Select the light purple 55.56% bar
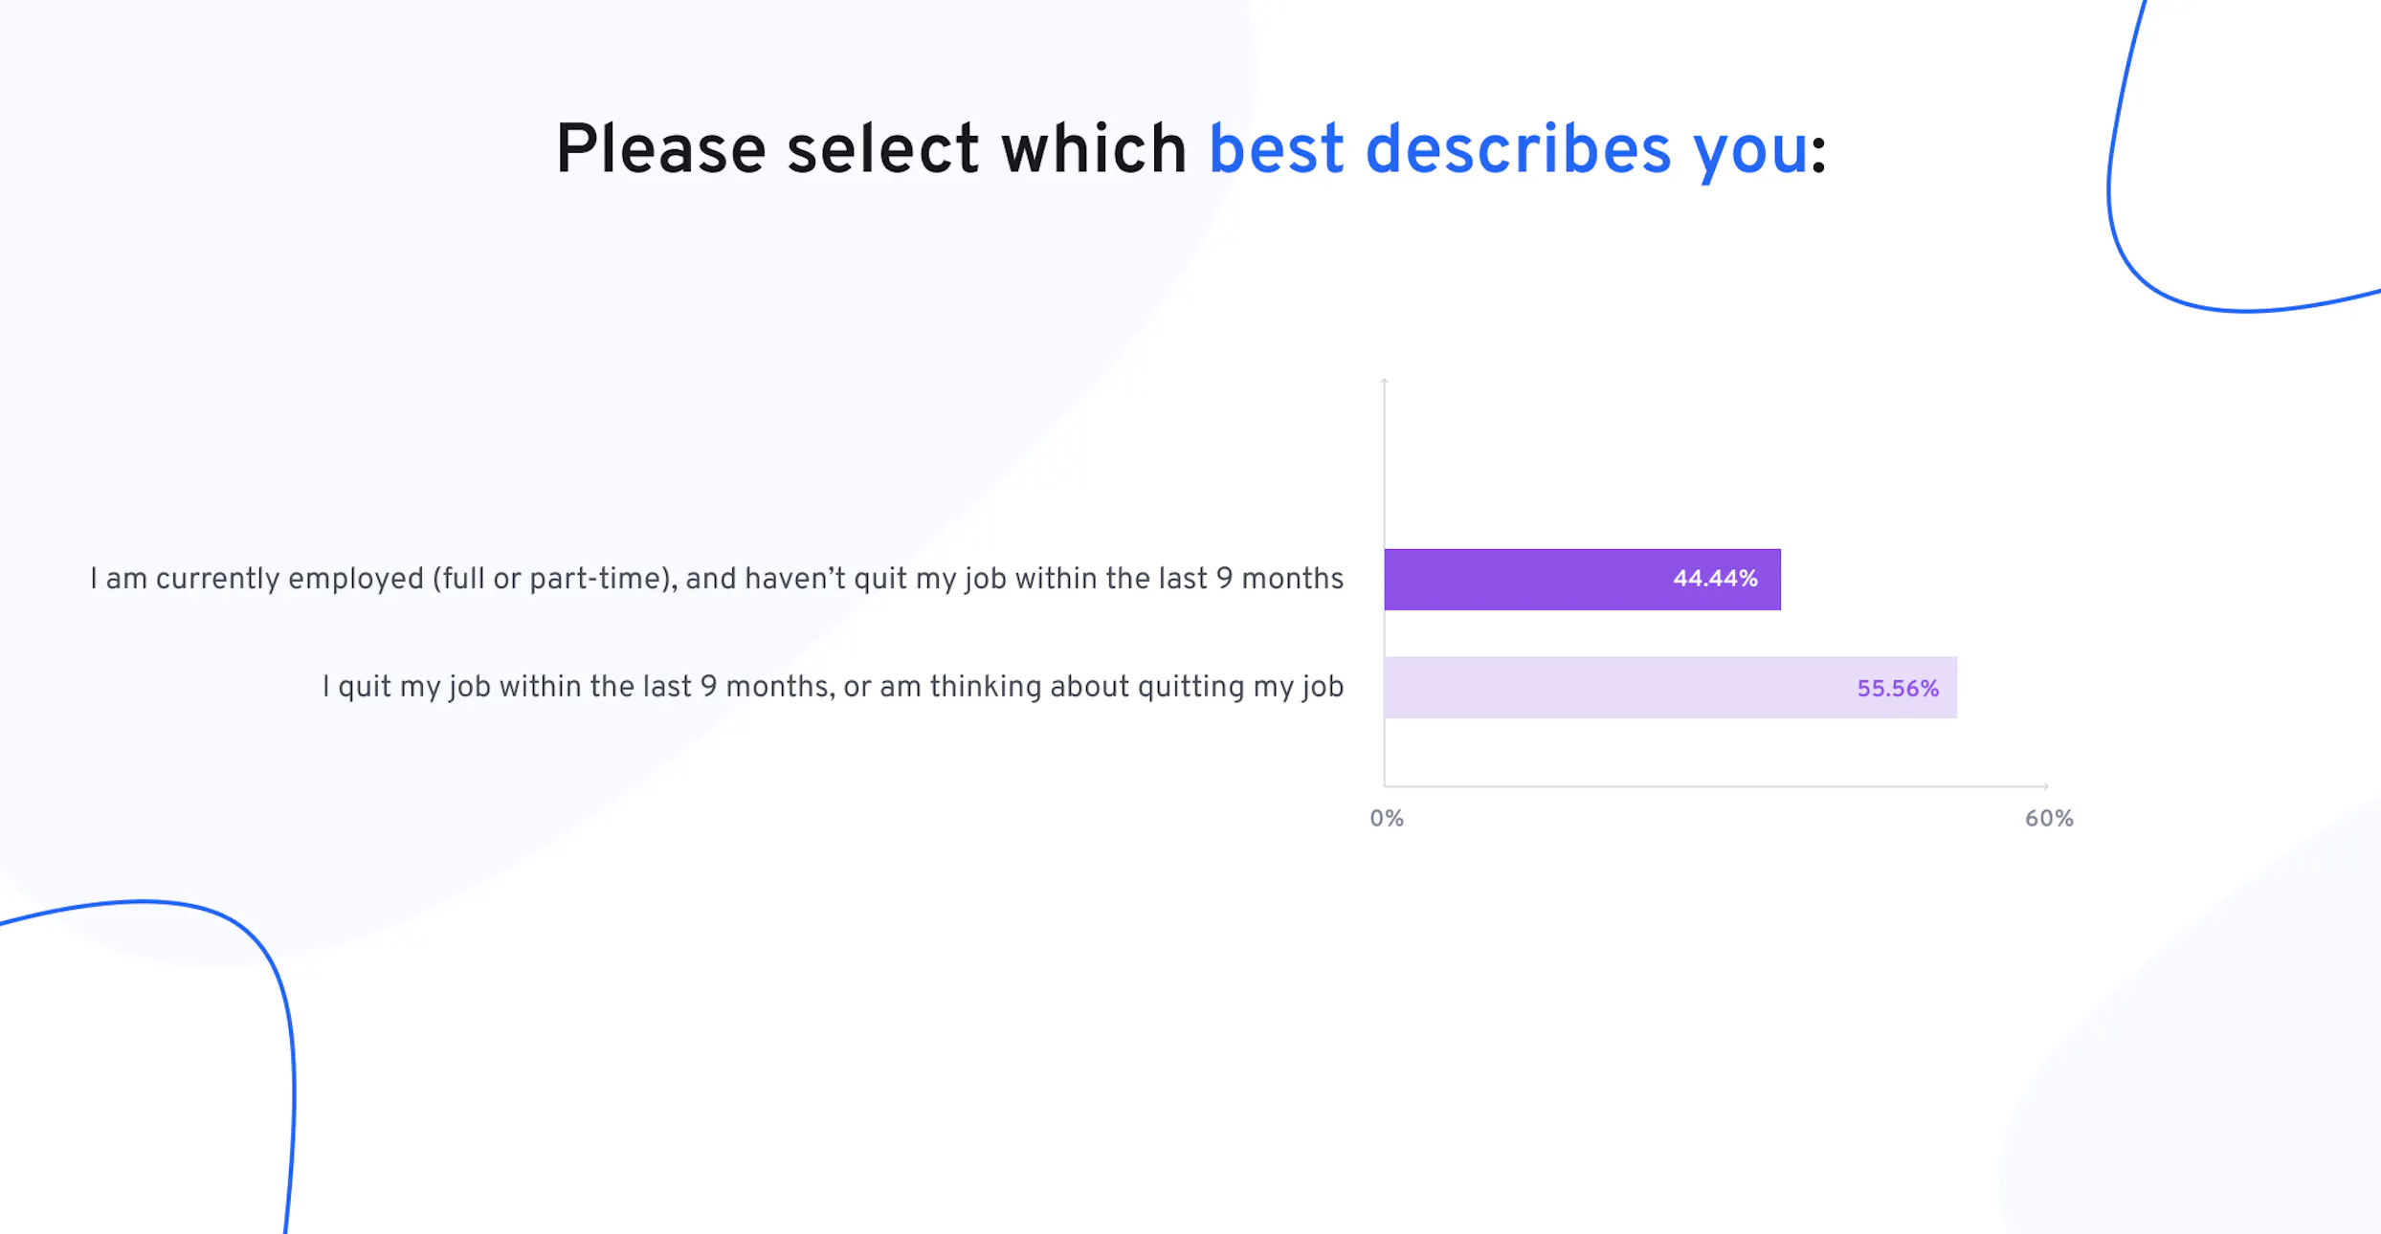 tap(1670, 687)
